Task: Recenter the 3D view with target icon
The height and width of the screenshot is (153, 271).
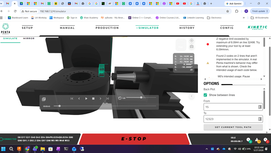Action: pos(192,40)
